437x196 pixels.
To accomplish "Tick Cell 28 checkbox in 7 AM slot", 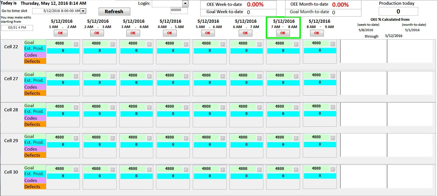I will (296, 107).
